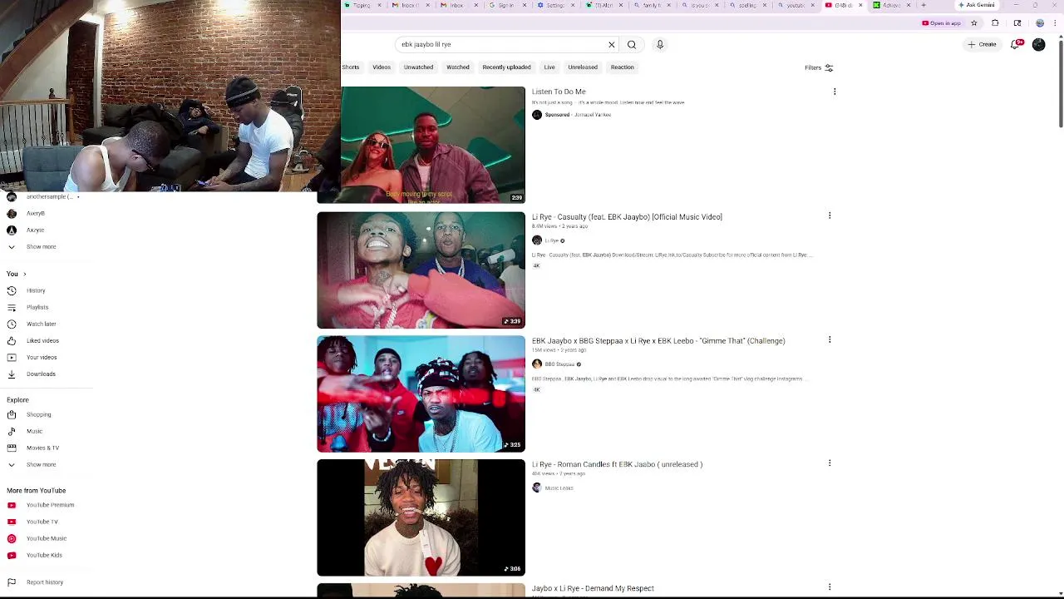This screenshot has height=599, width=1064.
Task: Open options for Casualty video
Action: pos(830,215)
